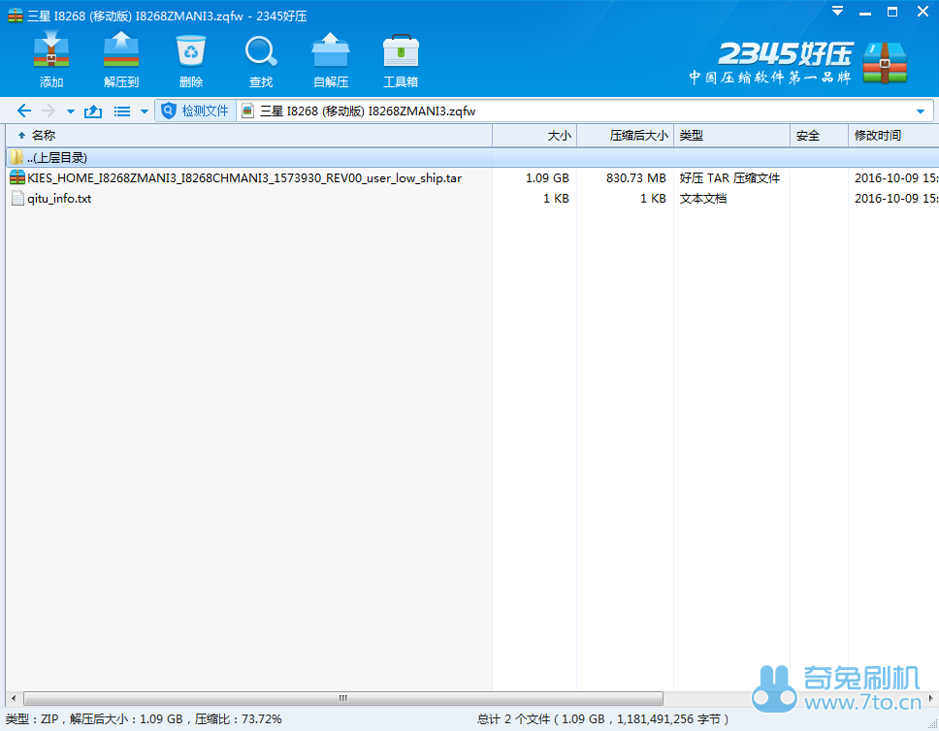Click the horizontal scrollbar thumb
Screen dimensions: 939x731
[x=343, y=698]
